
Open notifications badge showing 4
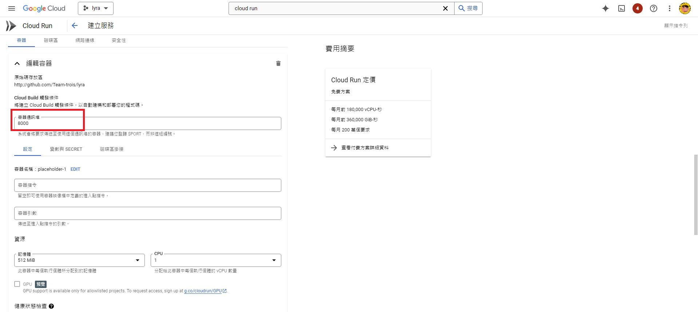tap(637, 8)
